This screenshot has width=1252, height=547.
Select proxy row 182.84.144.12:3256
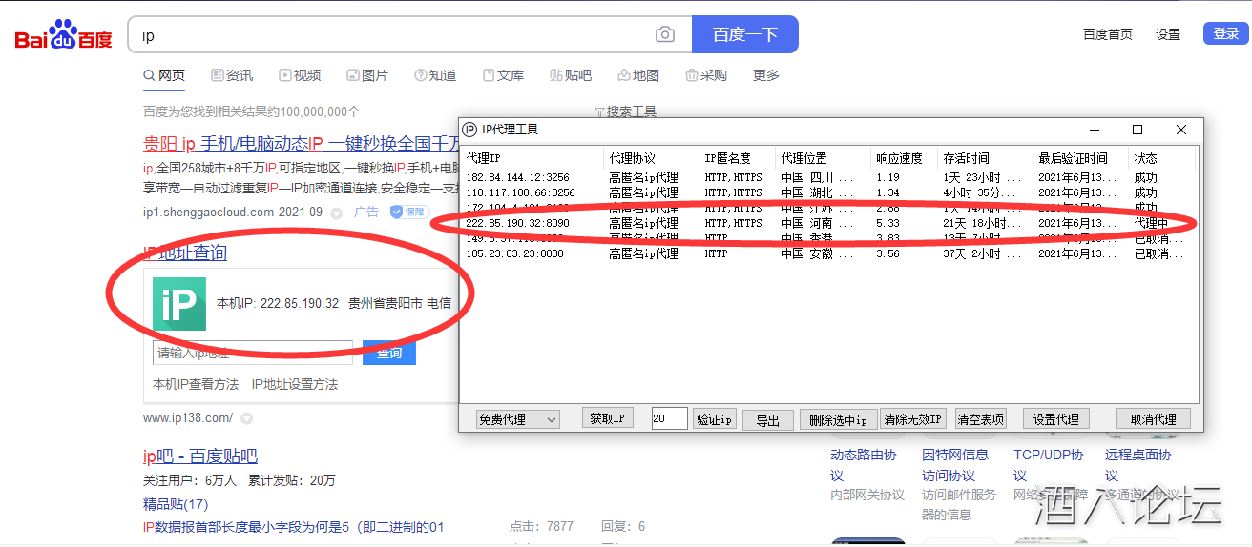518,177
